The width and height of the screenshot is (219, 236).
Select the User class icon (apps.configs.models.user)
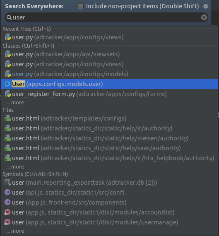(x=7, y=84)
